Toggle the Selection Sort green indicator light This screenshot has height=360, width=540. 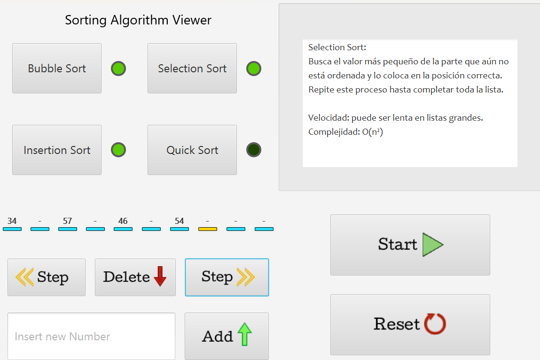coord(254,69)
